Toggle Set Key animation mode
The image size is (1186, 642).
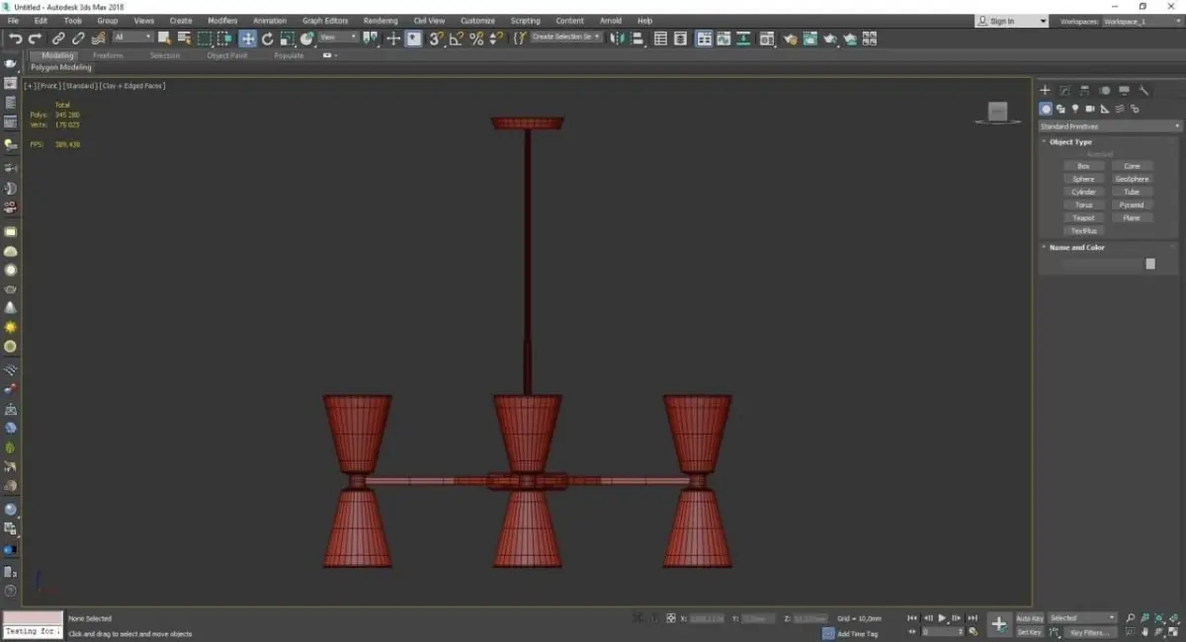pos(1030,632)
